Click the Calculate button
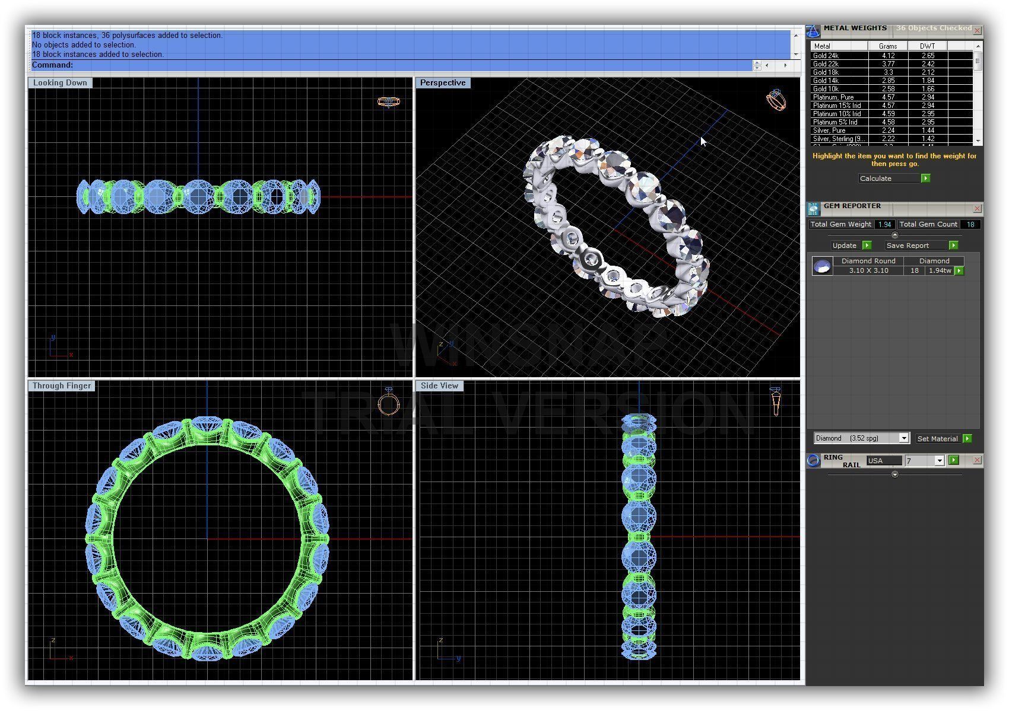The width and height of the screenshot is (1009, 711). coord(889,178)
